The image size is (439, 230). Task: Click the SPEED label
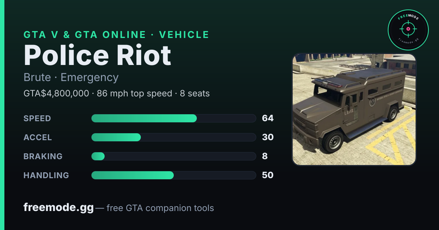click(37, 118)
